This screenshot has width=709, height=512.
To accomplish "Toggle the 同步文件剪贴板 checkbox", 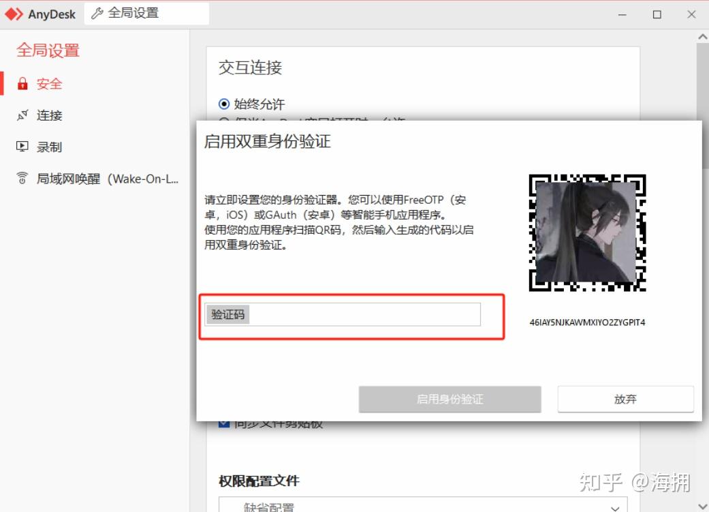I will click(225, 423).
